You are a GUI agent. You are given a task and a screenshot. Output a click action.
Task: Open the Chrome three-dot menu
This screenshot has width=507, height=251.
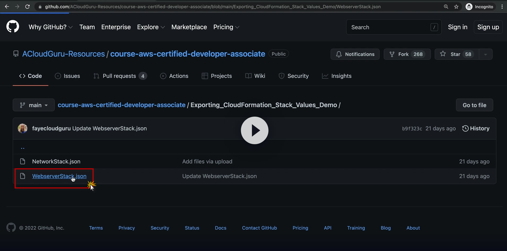(x=502, y=7)
